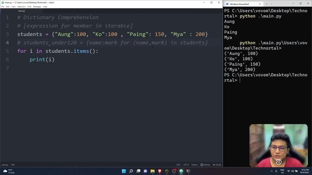This screenshot has width=312, height=175.
Task: Open the View menu in Atom
Action: 13,6
